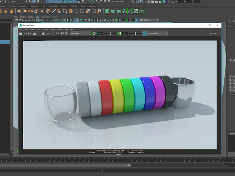Start IPR render from Render View toolbar
Viewport: 235px width, 176px height.
click(34, 33)
